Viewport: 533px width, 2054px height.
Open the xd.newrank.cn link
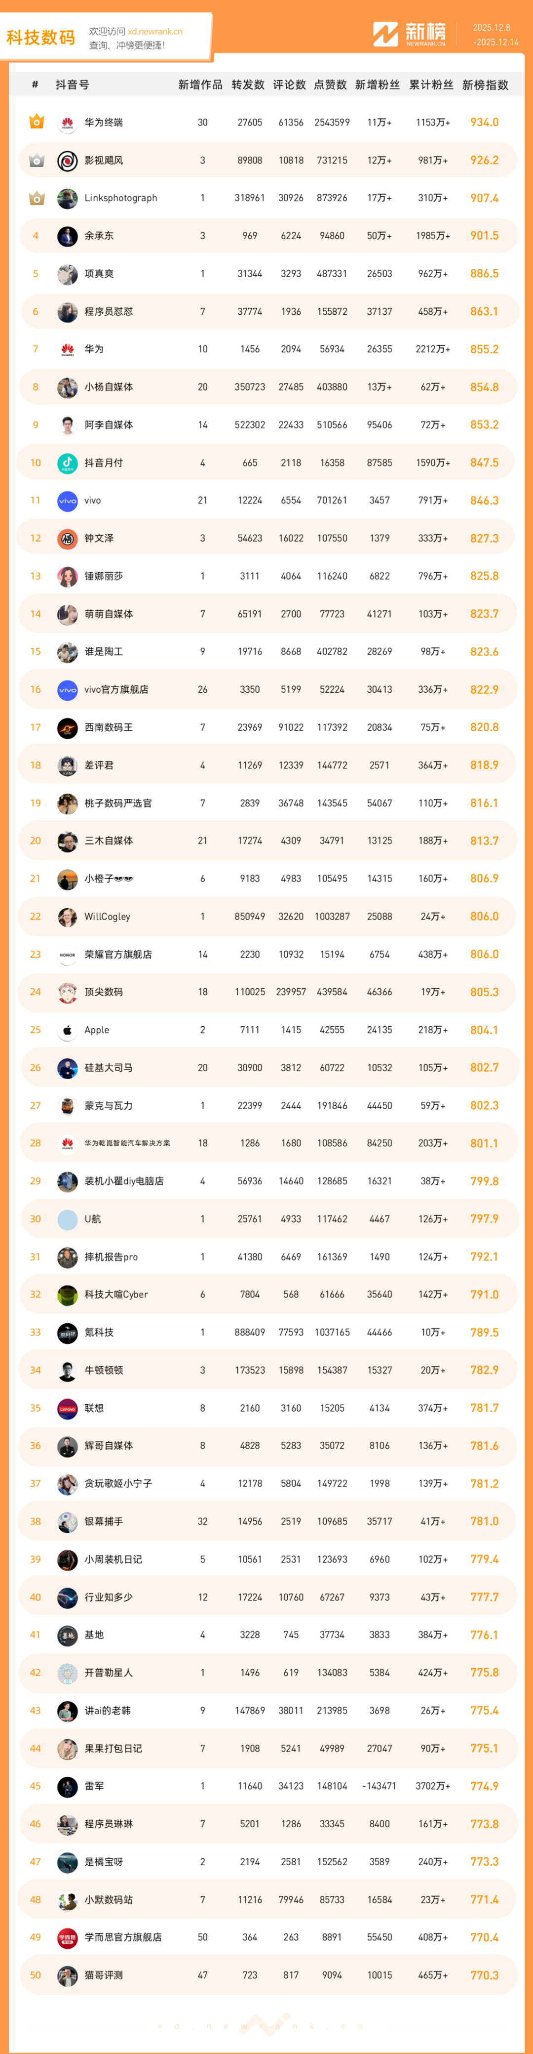coord(154,32)
